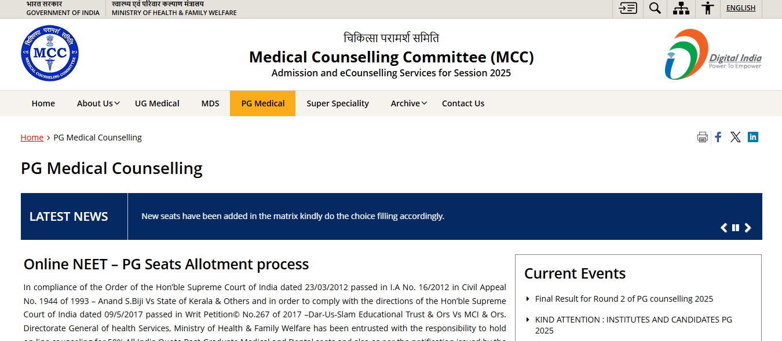Share page on Facebook

718,137
